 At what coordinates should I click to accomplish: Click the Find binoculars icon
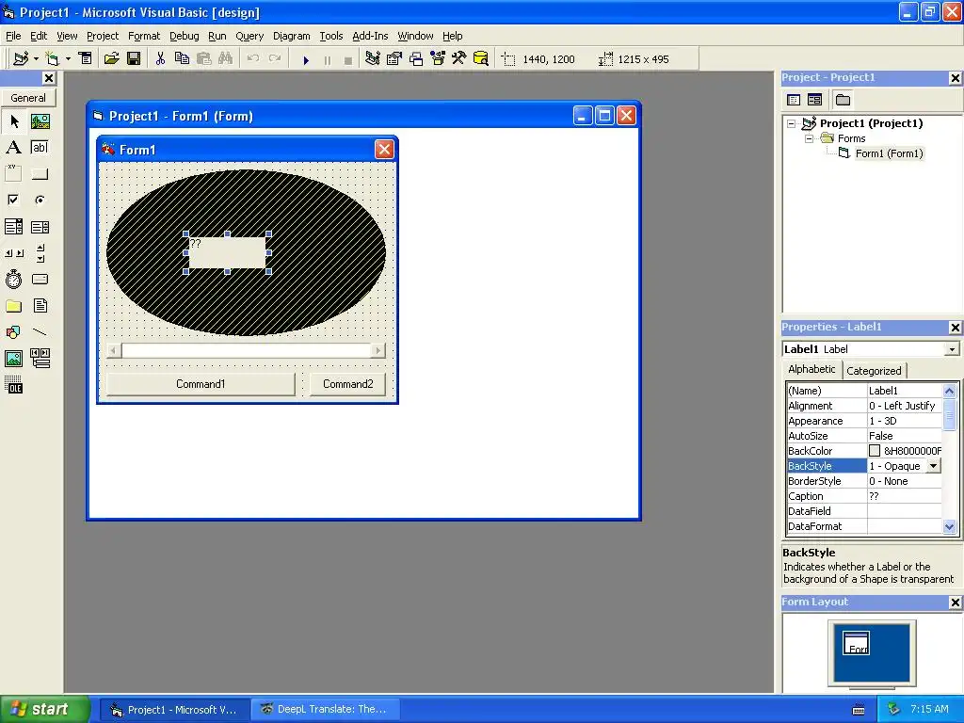click(x=226, y=58)
